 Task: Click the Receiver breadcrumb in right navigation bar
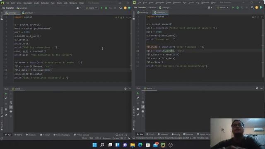tap(152, 7)
